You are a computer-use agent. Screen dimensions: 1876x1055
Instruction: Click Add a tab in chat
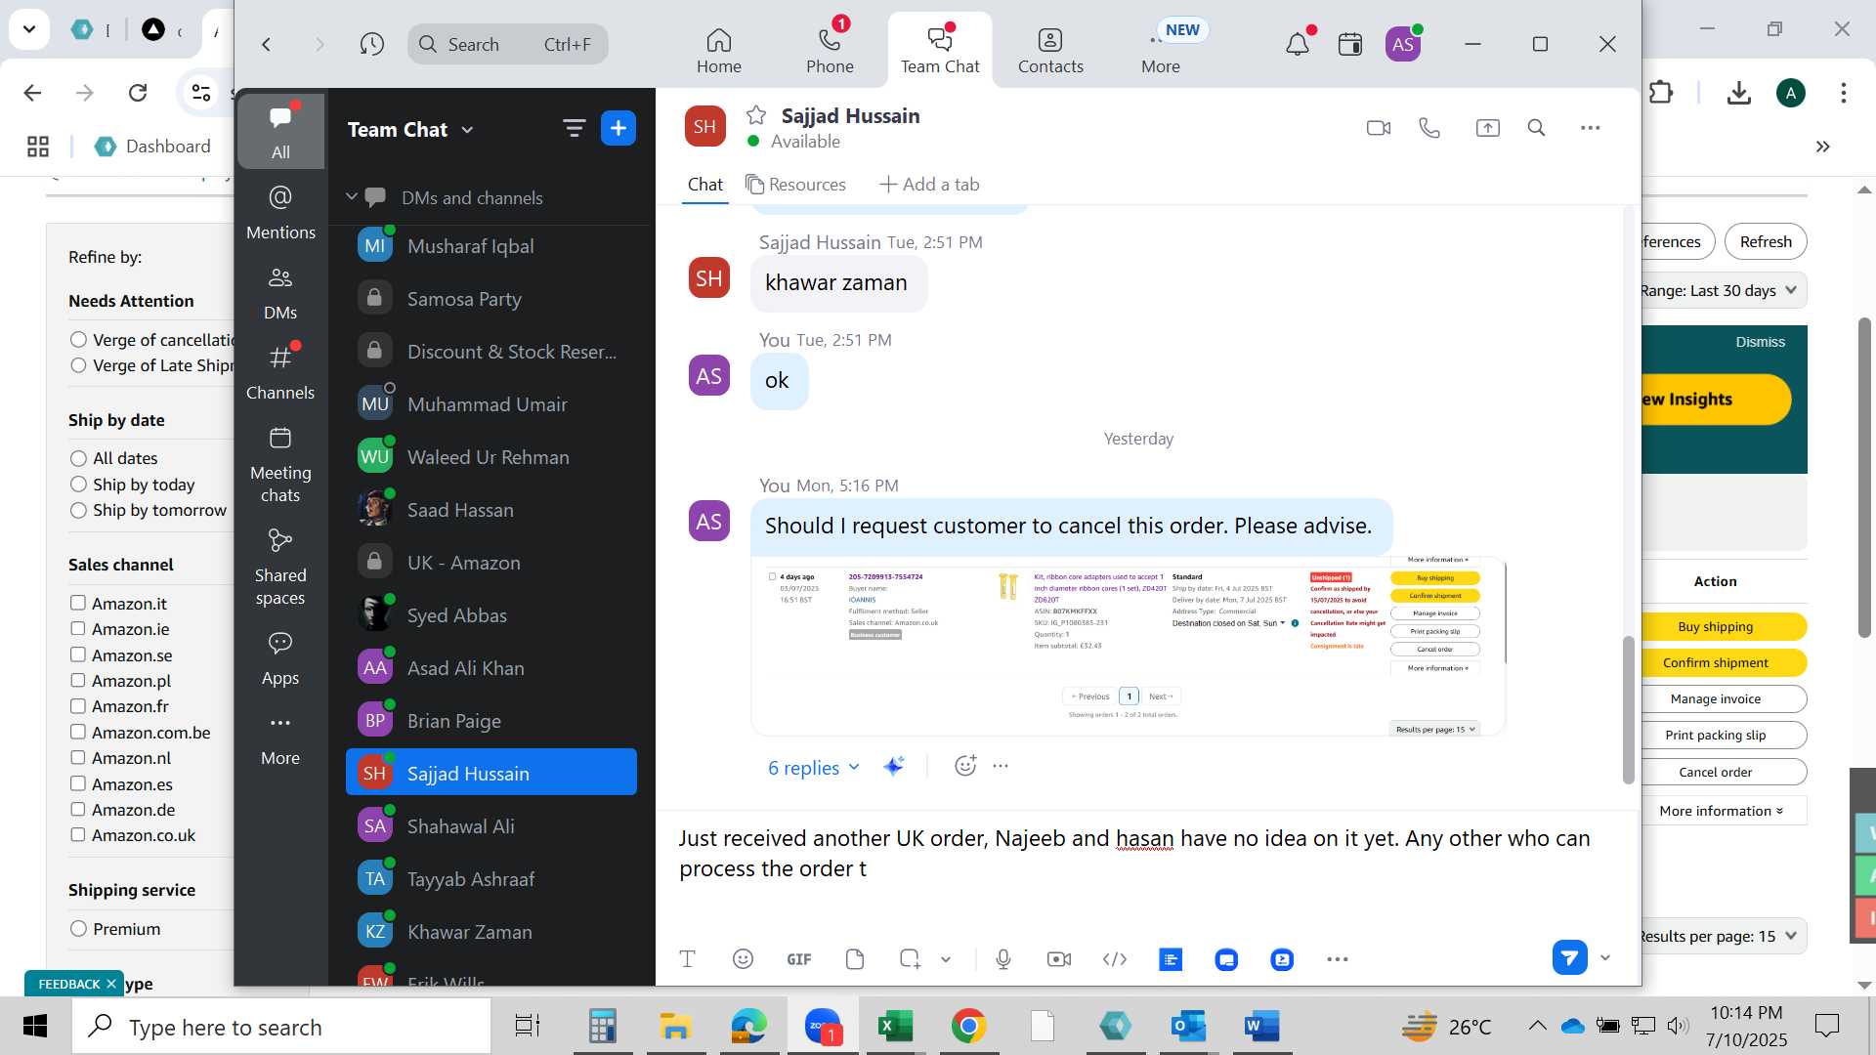point(929,185)
